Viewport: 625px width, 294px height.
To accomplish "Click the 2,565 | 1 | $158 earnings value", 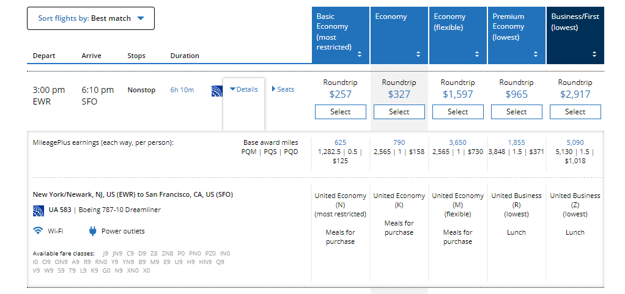I will pyautogui.click(x=399, y=152).
